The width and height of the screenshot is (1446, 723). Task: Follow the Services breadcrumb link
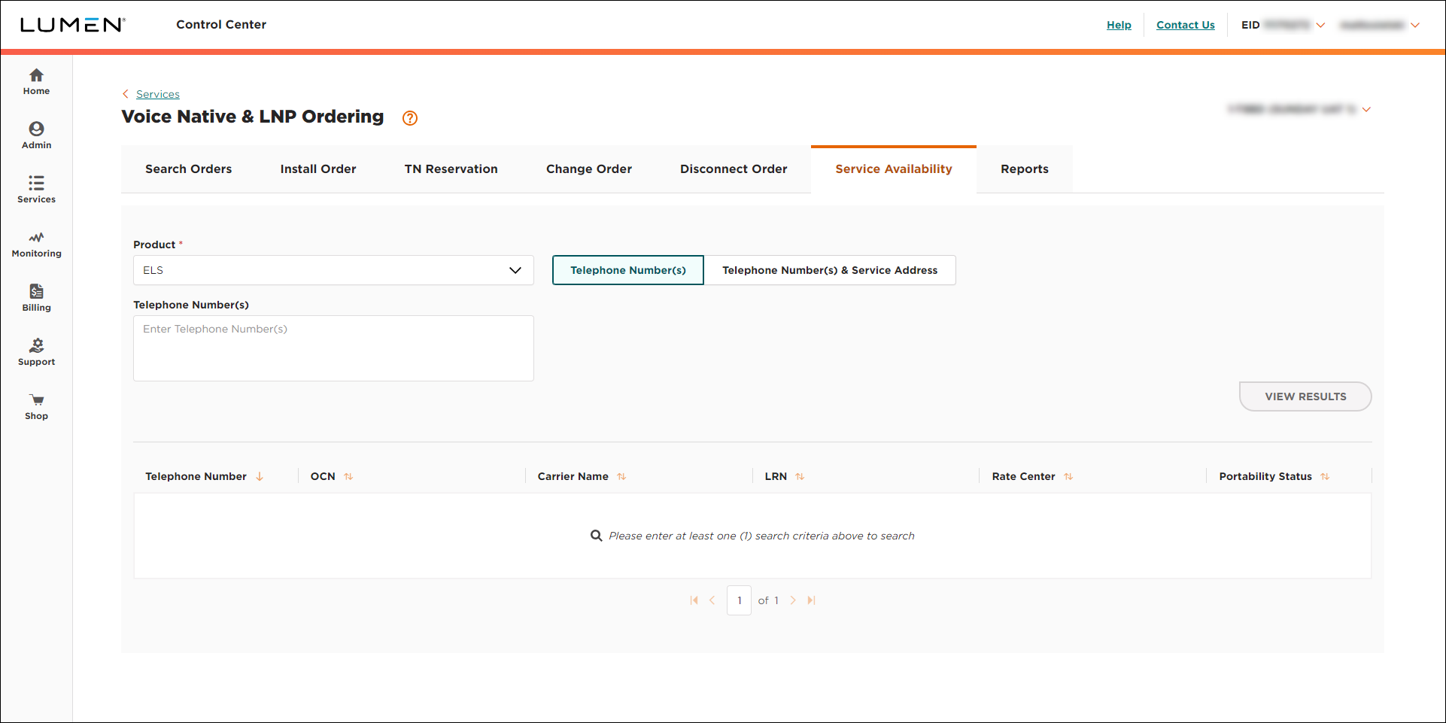tap(158, 94)
